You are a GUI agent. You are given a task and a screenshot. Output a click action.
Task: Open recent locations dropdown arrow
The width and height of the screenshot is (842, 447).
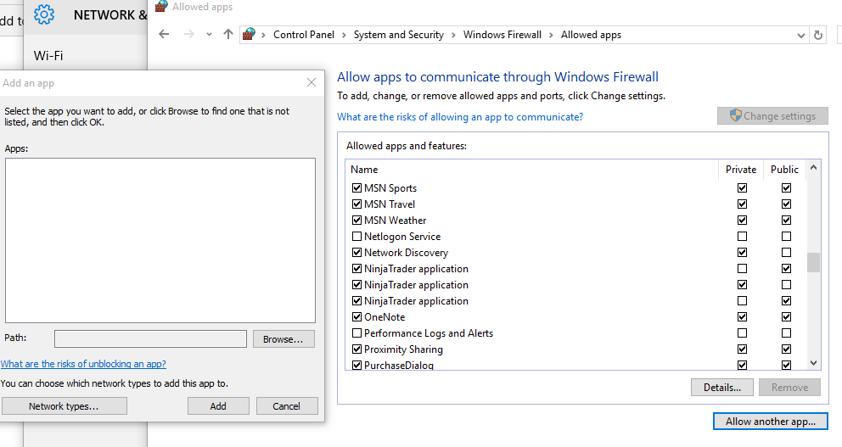209,35
